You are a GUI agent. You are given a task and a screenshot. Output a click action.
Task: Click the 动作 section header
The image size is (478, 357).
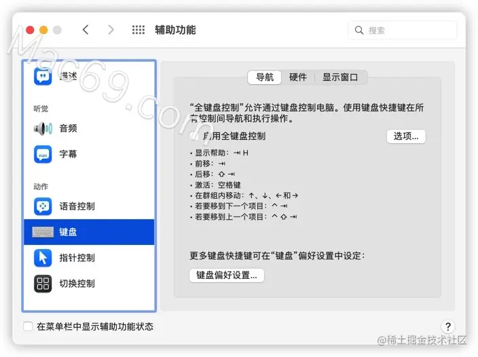[x=41, y=187]
